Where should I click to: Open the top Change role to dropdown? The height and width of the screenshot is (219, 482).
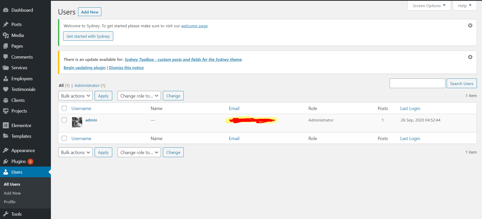pyautogui.click(x=139, y=96)
